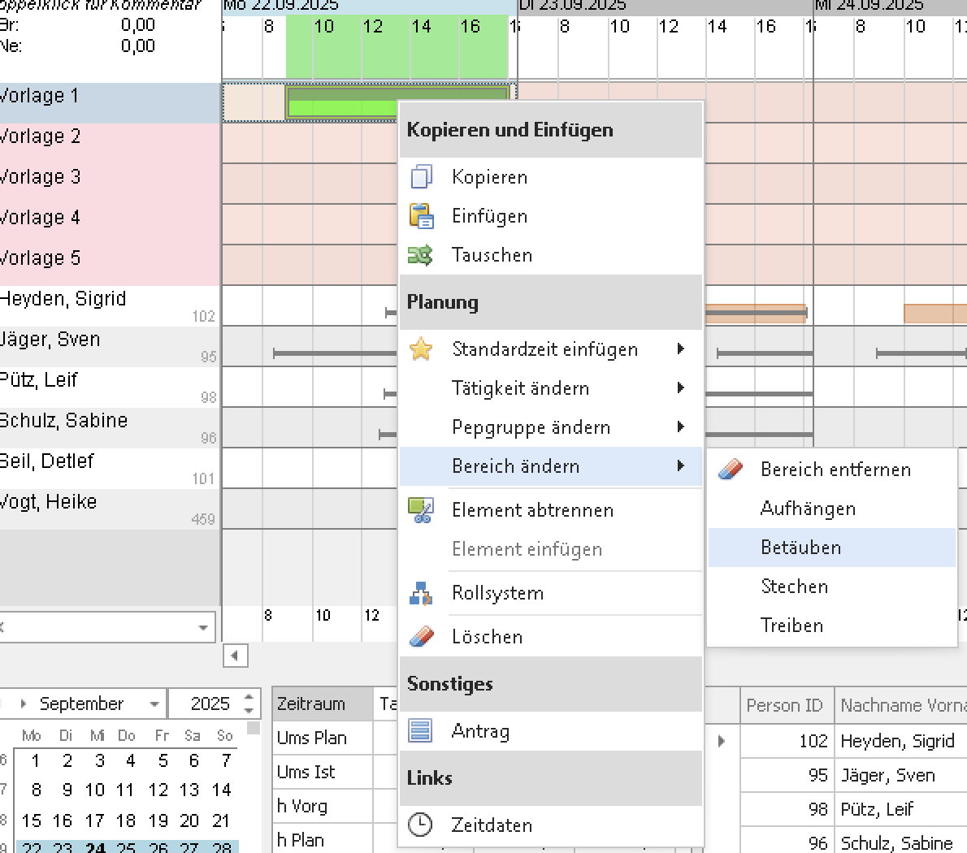Click the Löschen eraser icon

(x=421, y=637)
